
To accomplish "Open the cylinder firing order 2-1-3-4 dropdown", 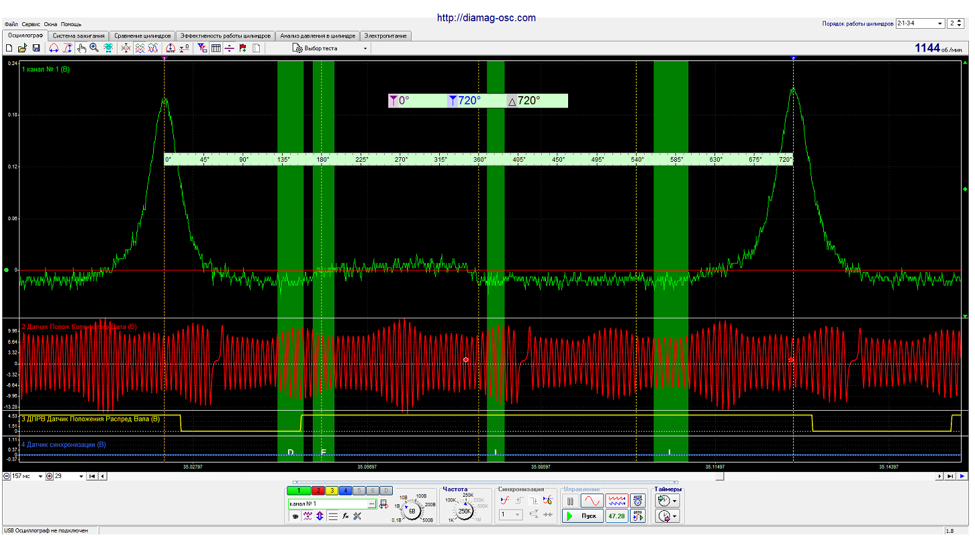I will tap(919, 23).
